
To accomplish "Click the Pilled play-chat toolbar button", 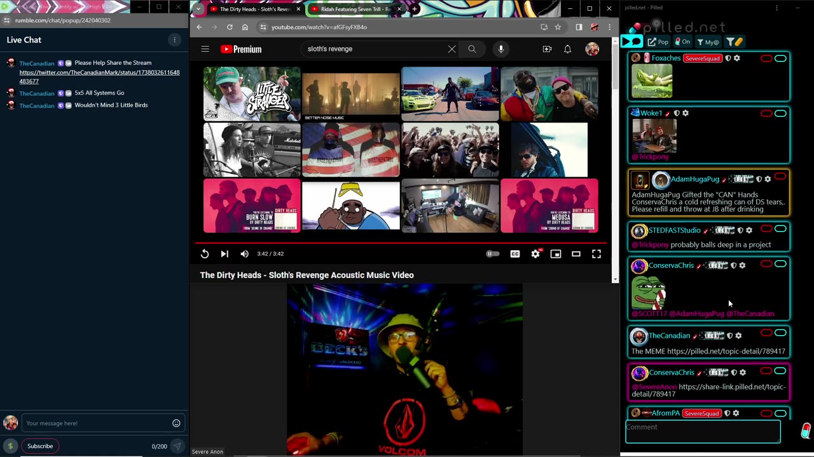I will pos(632,42).
